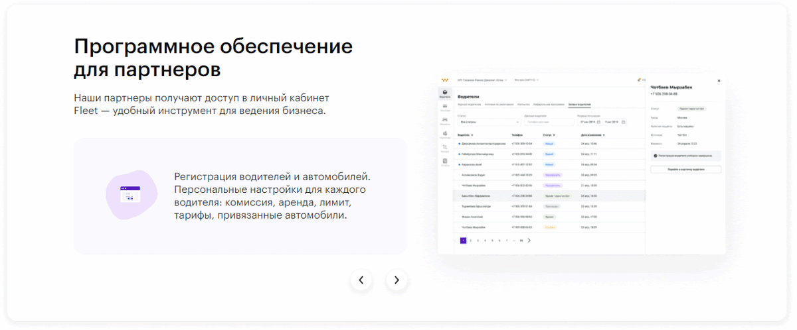Open the start date picker calendar icon

(x=598, y=122)
